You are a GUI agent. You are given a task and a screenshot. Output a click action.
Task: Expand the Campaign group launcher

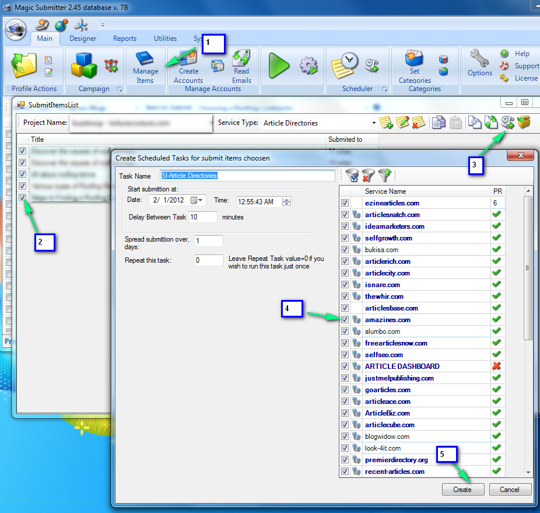(x=120, y=89)
